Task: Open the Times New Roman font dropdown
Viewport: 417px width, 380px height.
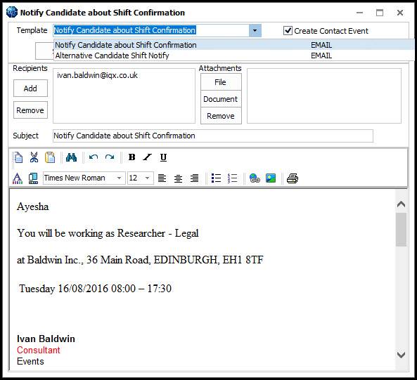Action: [x=119, y=178]
